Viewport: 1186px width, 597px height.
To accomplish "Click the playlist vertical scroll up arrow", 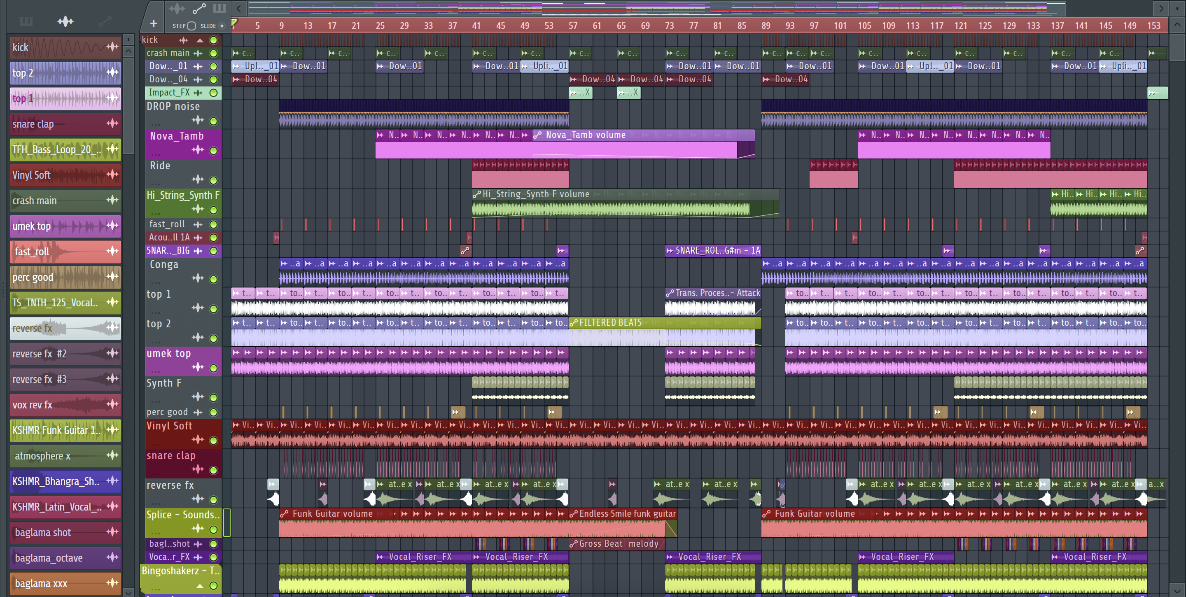I will pyautogui.click(x=1177, y=25).
